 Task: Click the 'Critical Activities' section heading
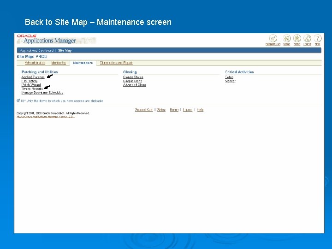tap(239, 72)
